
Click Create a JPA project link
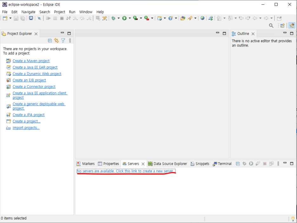click(29, 115)
